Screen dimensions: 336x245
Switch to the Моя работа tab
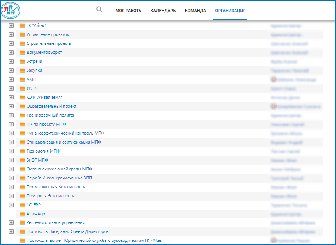click(x=128, y=11)
